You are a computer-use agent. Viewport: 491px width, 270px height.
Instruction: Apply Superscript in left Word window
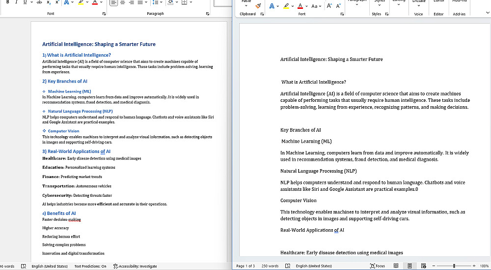click(x=57, y=2)
